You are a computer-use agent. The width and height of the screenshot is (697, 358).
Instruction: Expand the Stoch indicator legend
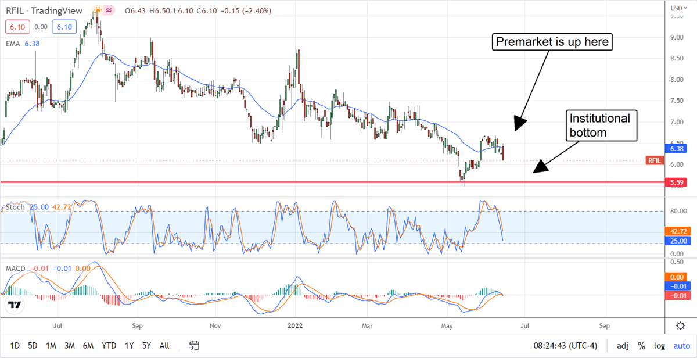pyautogui.click(x=15, y=207)
